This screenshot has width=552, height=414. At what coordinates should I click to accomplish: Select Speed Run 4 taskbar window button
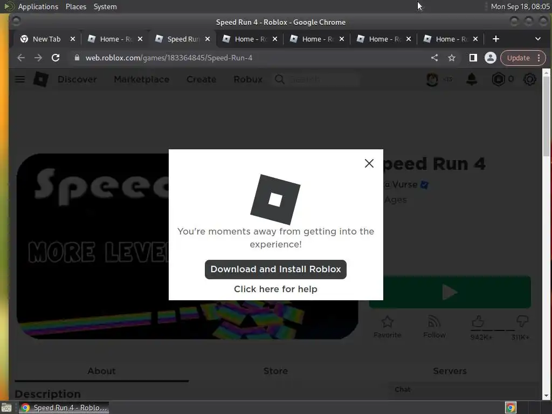point(64,408)
